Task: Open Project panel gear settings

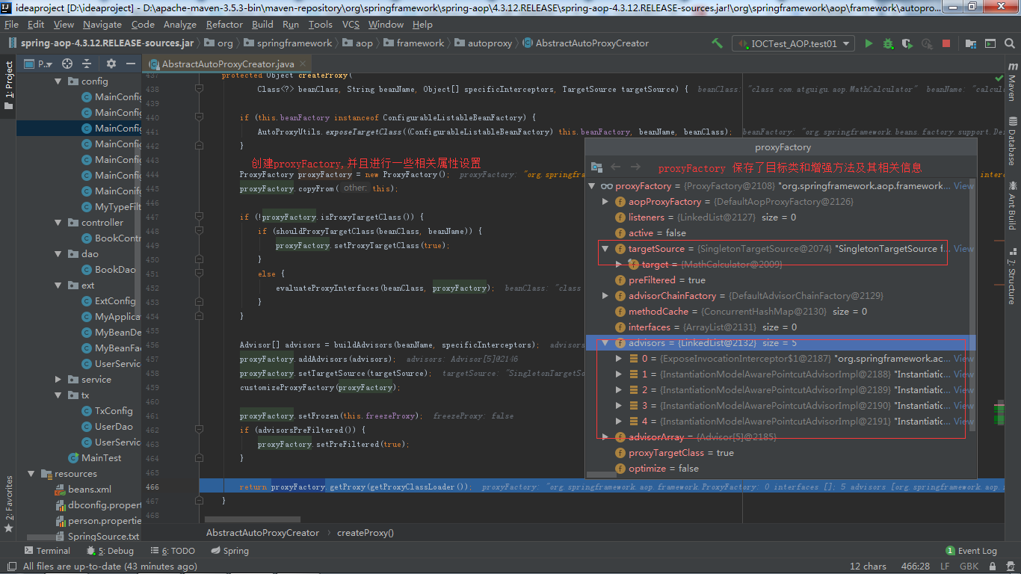Action: click(111, 64)
